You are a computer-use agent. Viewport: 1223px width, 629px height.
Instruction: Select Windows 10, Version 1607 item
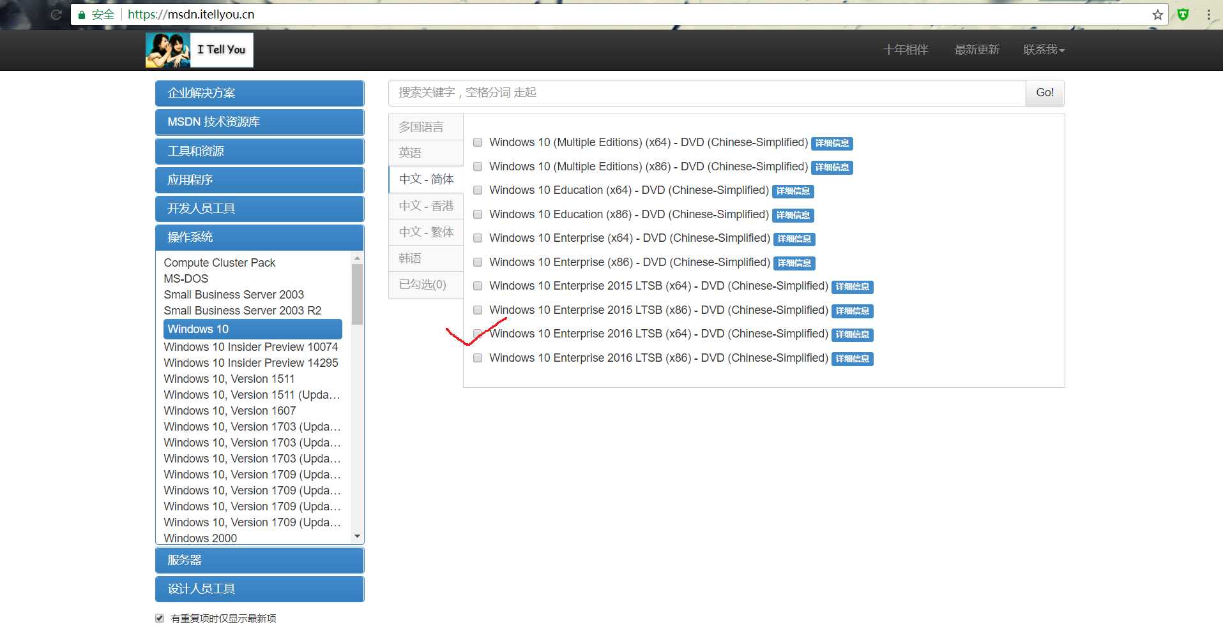(x=229, y=411)
